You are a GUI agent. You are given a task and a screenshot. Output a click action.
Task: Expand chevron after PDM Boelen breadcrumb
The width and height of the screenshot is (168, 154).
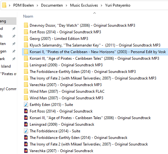coord(37,5)
